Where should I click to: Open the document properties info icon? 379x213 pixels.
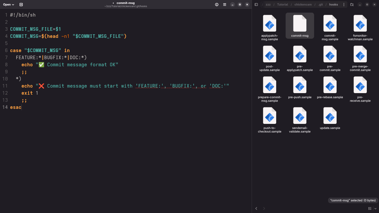pos(217,4)
